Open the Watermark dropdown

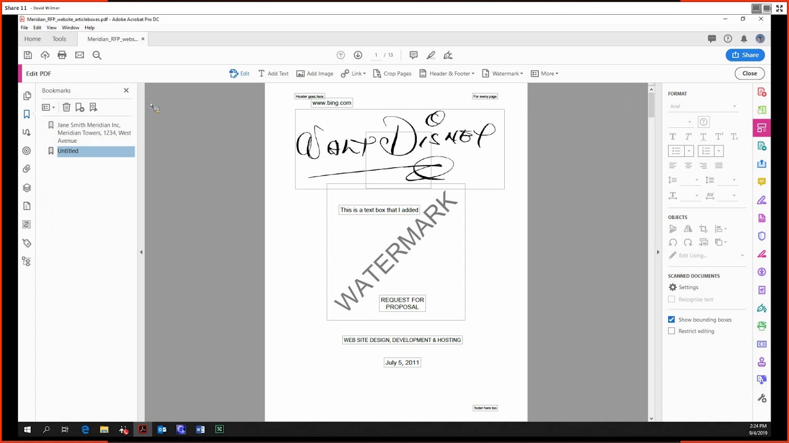tap(502, 73)
